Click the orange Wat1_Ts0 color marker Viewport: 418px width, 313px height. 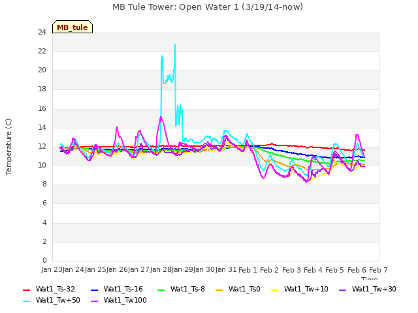click(x=219, y=290)
